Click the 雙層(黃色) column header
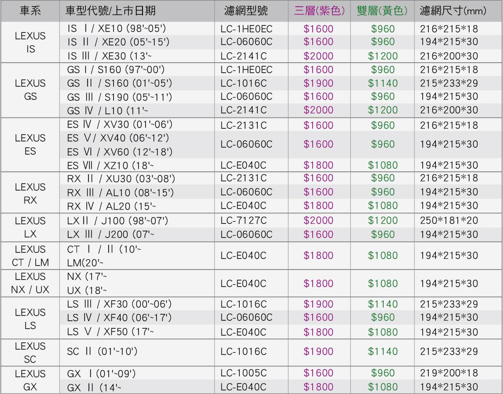 click(x=382, y=11)
